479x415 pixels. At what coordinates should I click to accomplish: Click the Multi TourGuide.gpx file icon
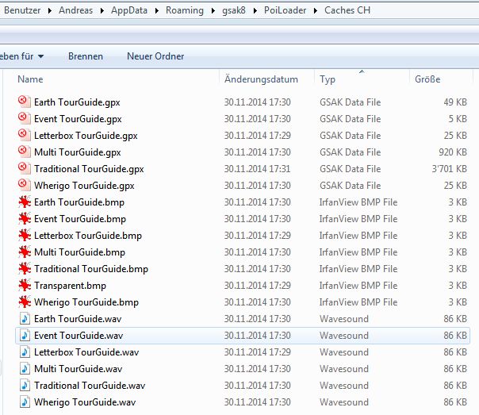(x=25, y=152)
